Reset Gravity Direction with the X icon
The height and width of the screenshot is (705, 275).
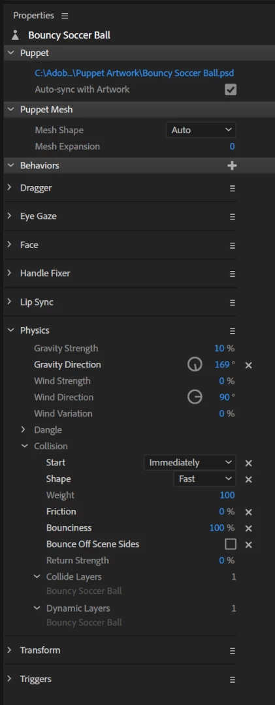[x=248, y=365]
